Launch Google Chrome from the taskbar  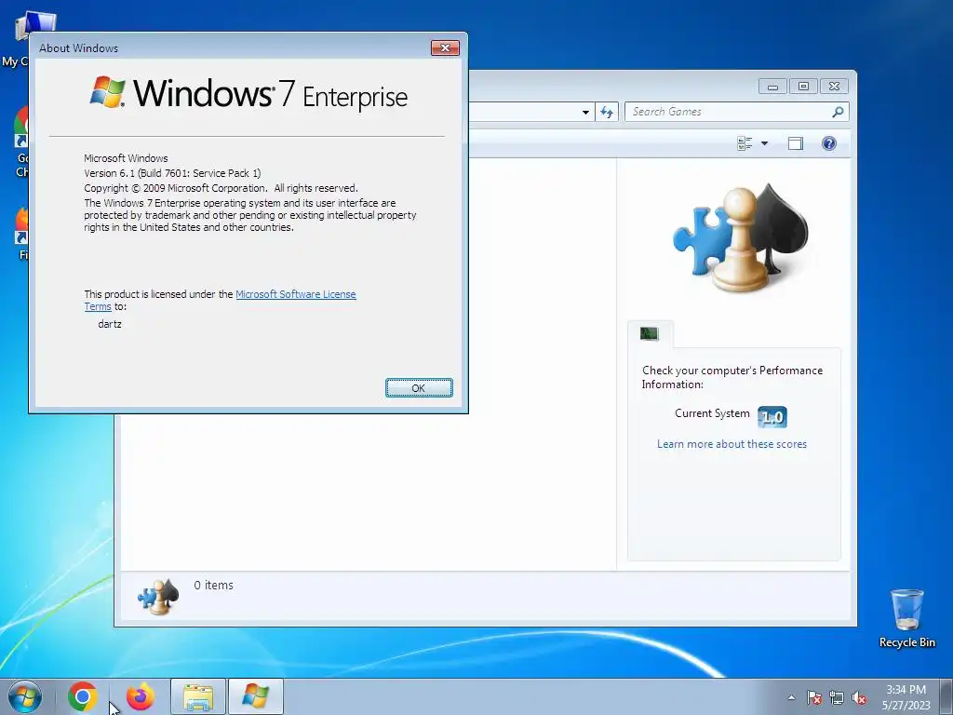(x=83, y=696)
